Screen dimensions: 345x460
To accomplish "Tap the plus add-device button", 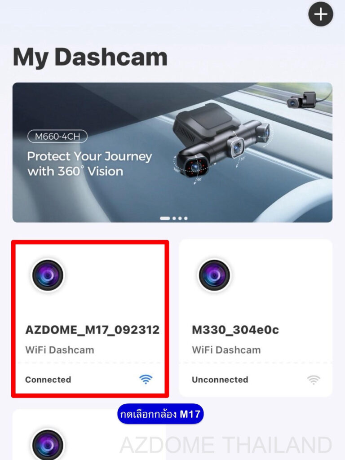I will [321, 14].
